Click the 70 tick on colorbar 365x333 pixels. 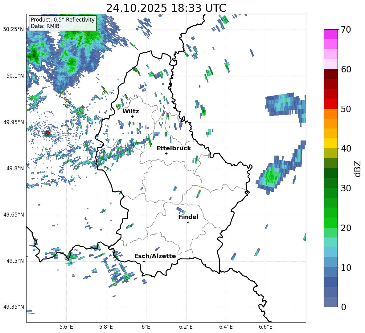(x=346, y=30)
